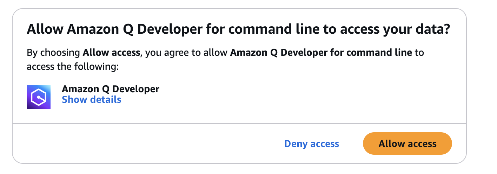The image size is (497, 174).
Task: Click bold Amazon Q Developer for command line text
Action: point(321,53)
